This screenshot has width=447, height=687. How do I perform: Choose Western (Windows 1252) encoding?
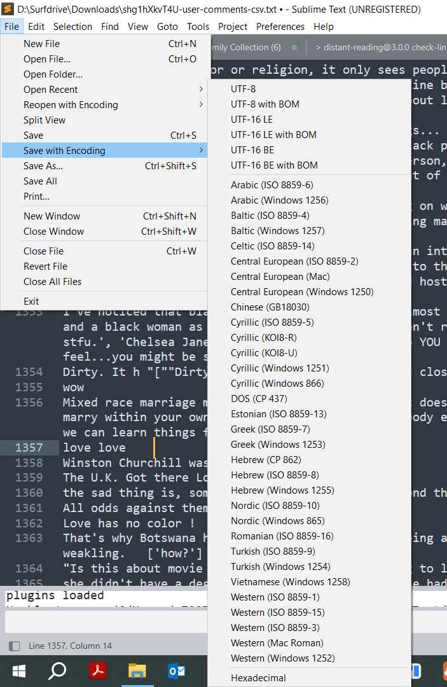point(310,658)
